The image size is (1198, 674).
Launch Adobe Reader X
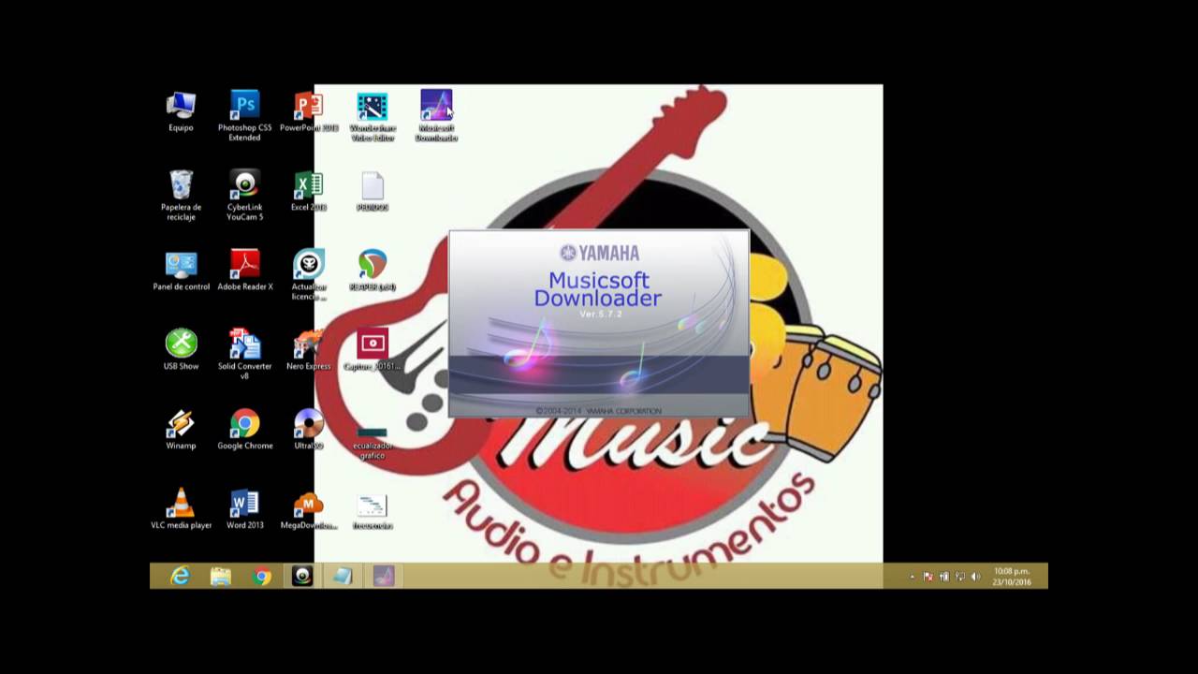coord(245,271)
